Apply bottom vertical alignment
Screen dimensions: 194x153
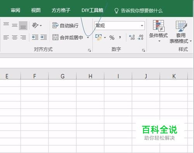click(23, 26)
